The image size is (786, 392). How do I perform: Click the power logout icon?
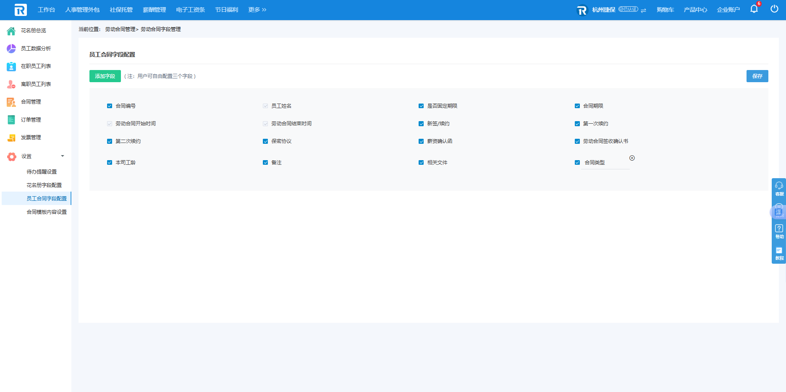click(774, 9)
